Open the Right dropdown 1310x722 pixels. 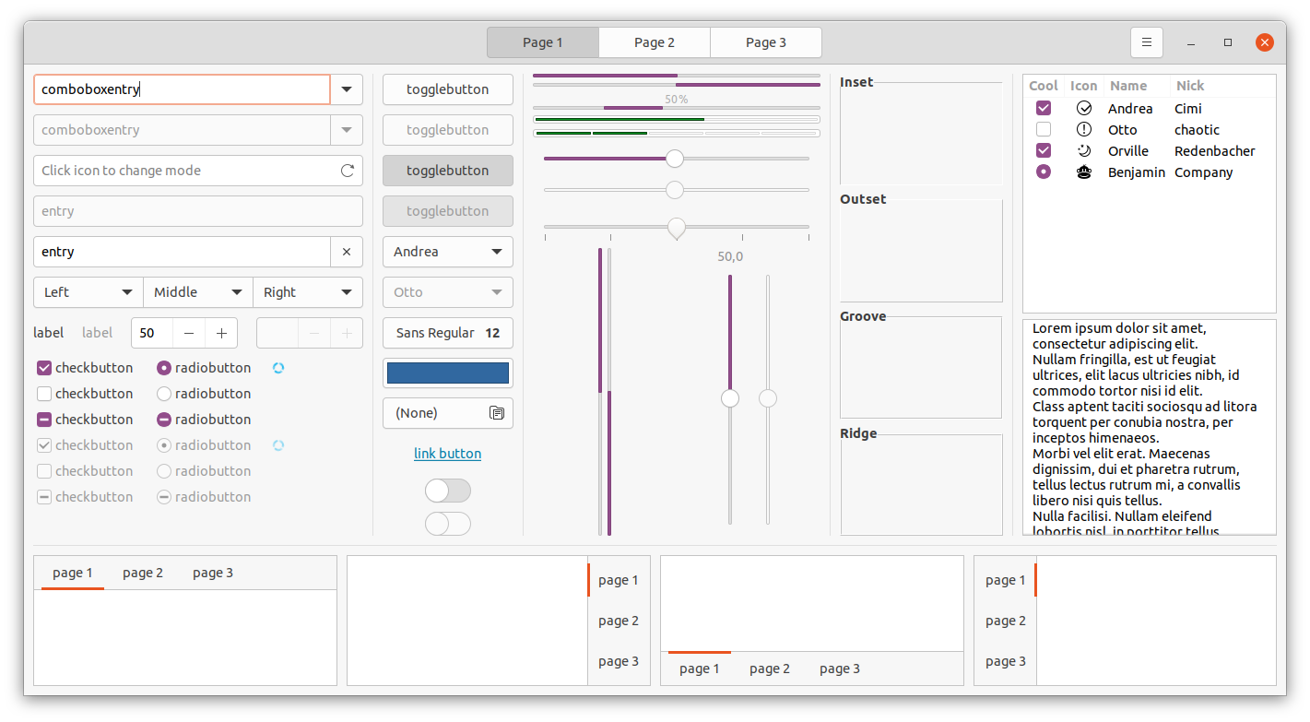(308, 292)
